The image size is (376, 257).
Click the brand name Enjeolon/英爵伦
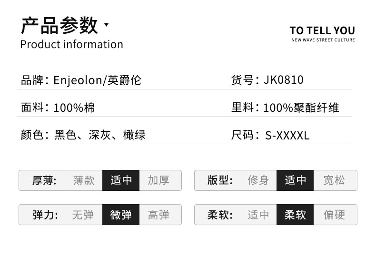point(98,80)
